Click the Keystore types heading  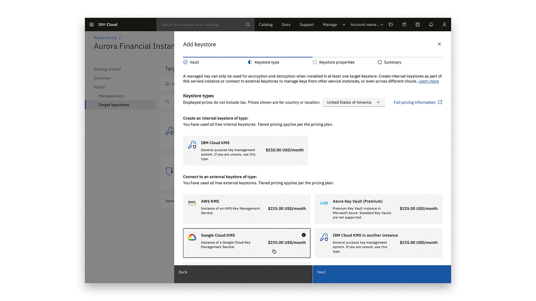tap(198, 96)
